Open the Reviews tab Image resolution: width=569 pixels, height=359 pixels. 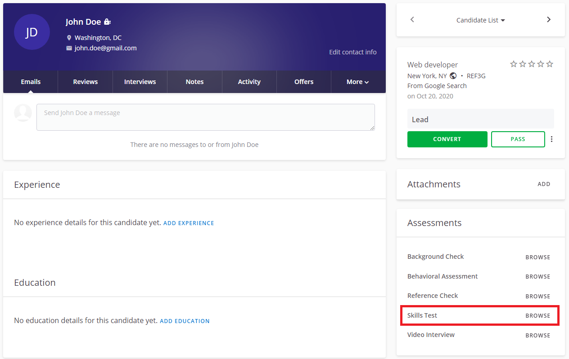(86, 82)
